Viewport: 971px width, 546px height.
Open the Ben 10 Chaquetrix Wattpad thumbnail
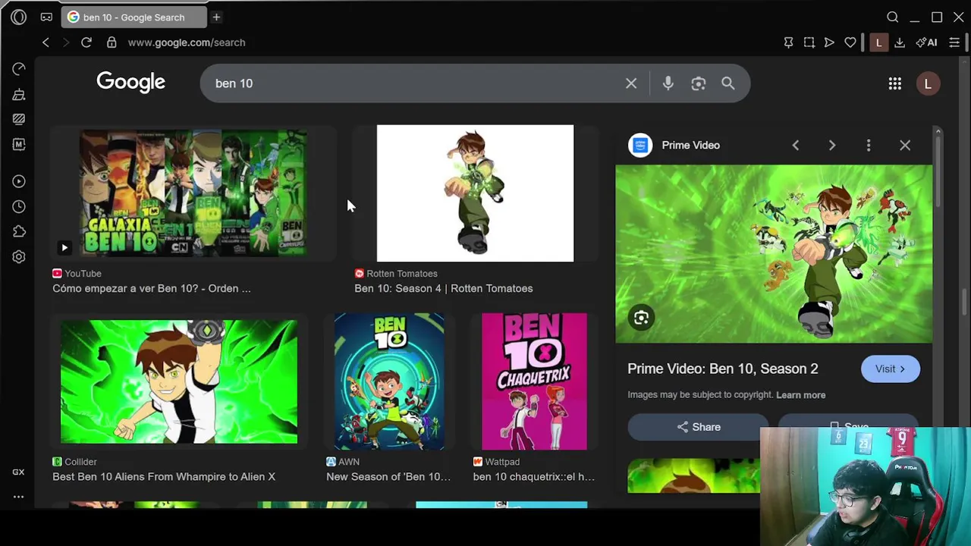pos(534,381)
